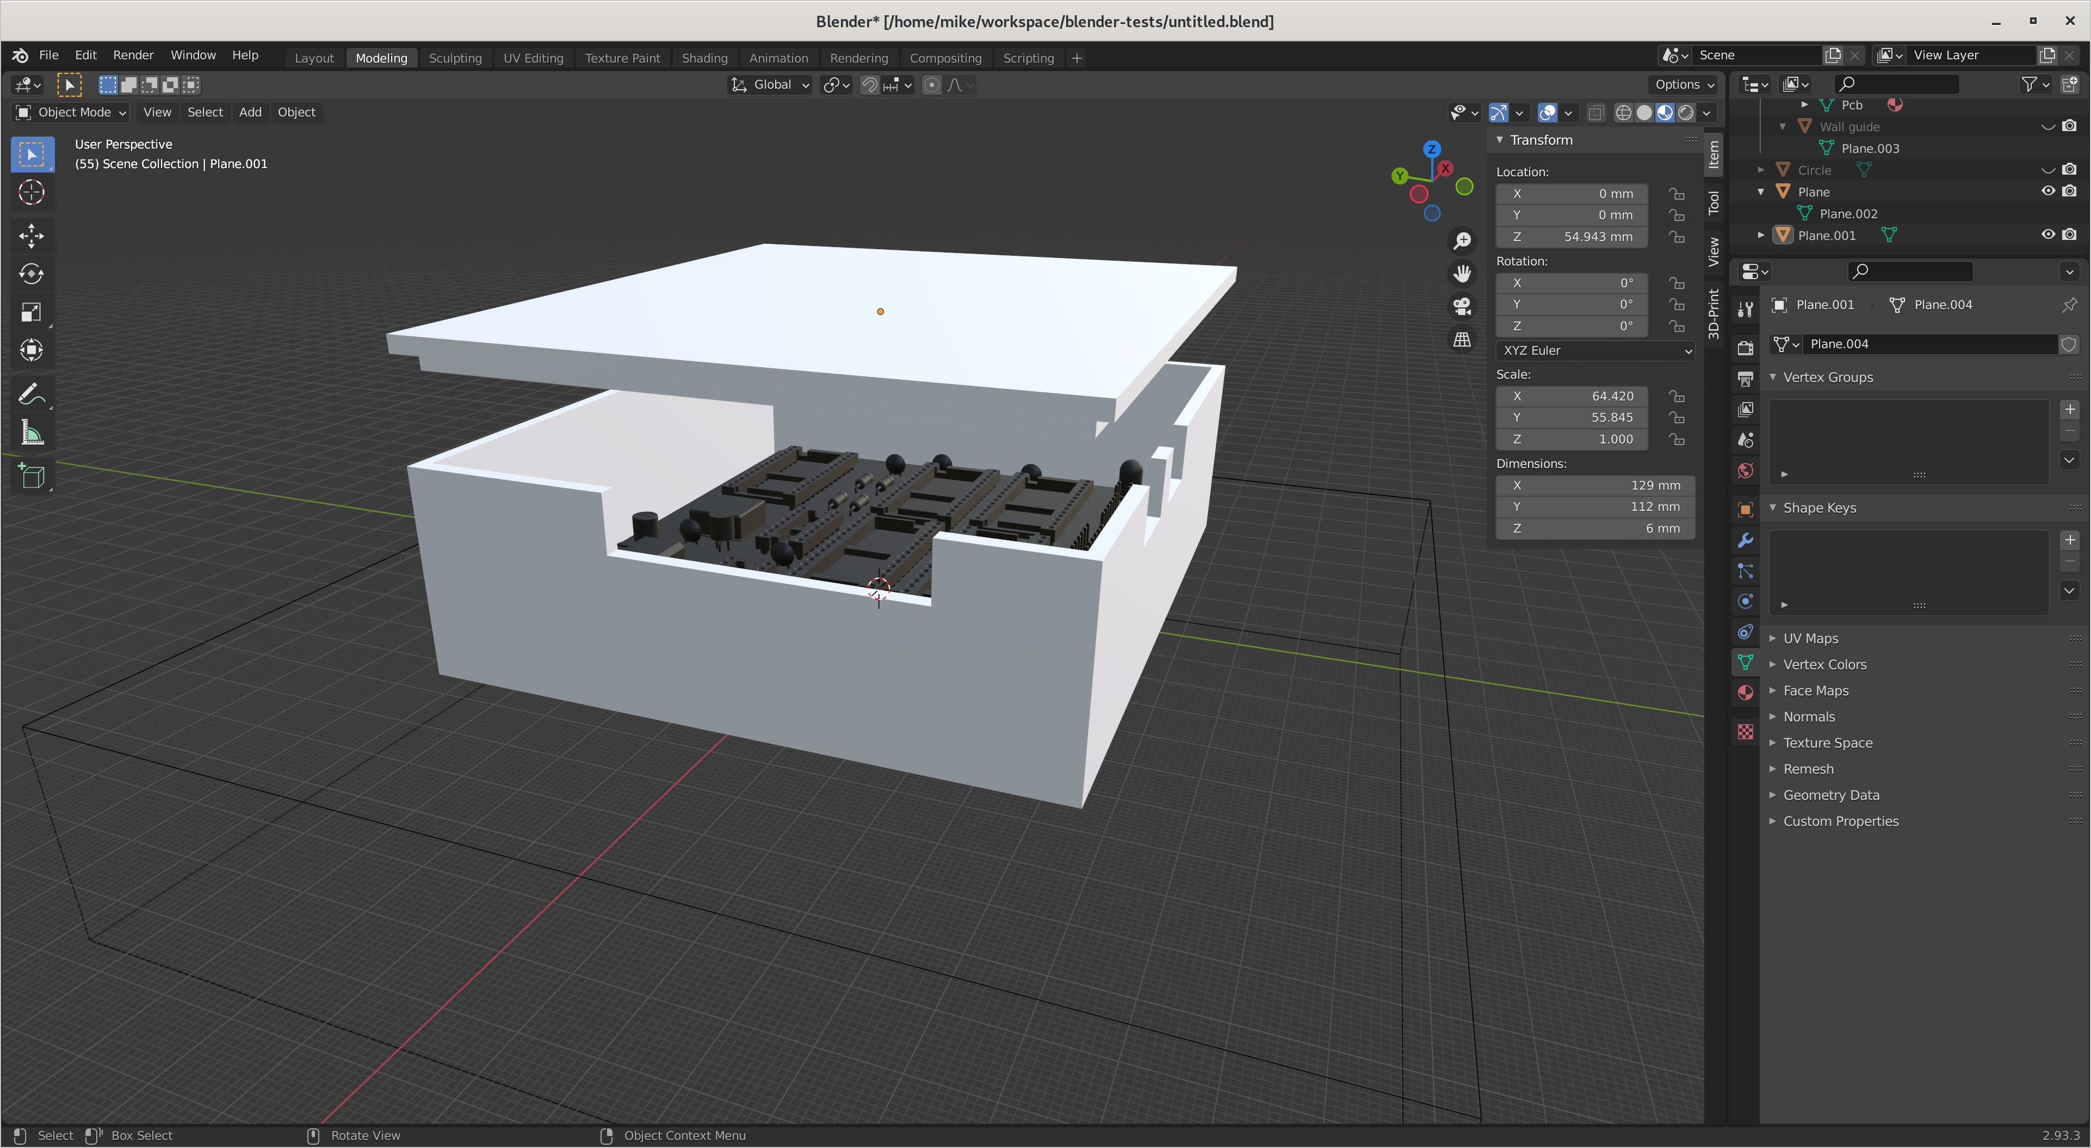This screenshot has height=1148, width=2091.
Task: Switch to the Sculpting workspace tab
Action: pos(455,58)
